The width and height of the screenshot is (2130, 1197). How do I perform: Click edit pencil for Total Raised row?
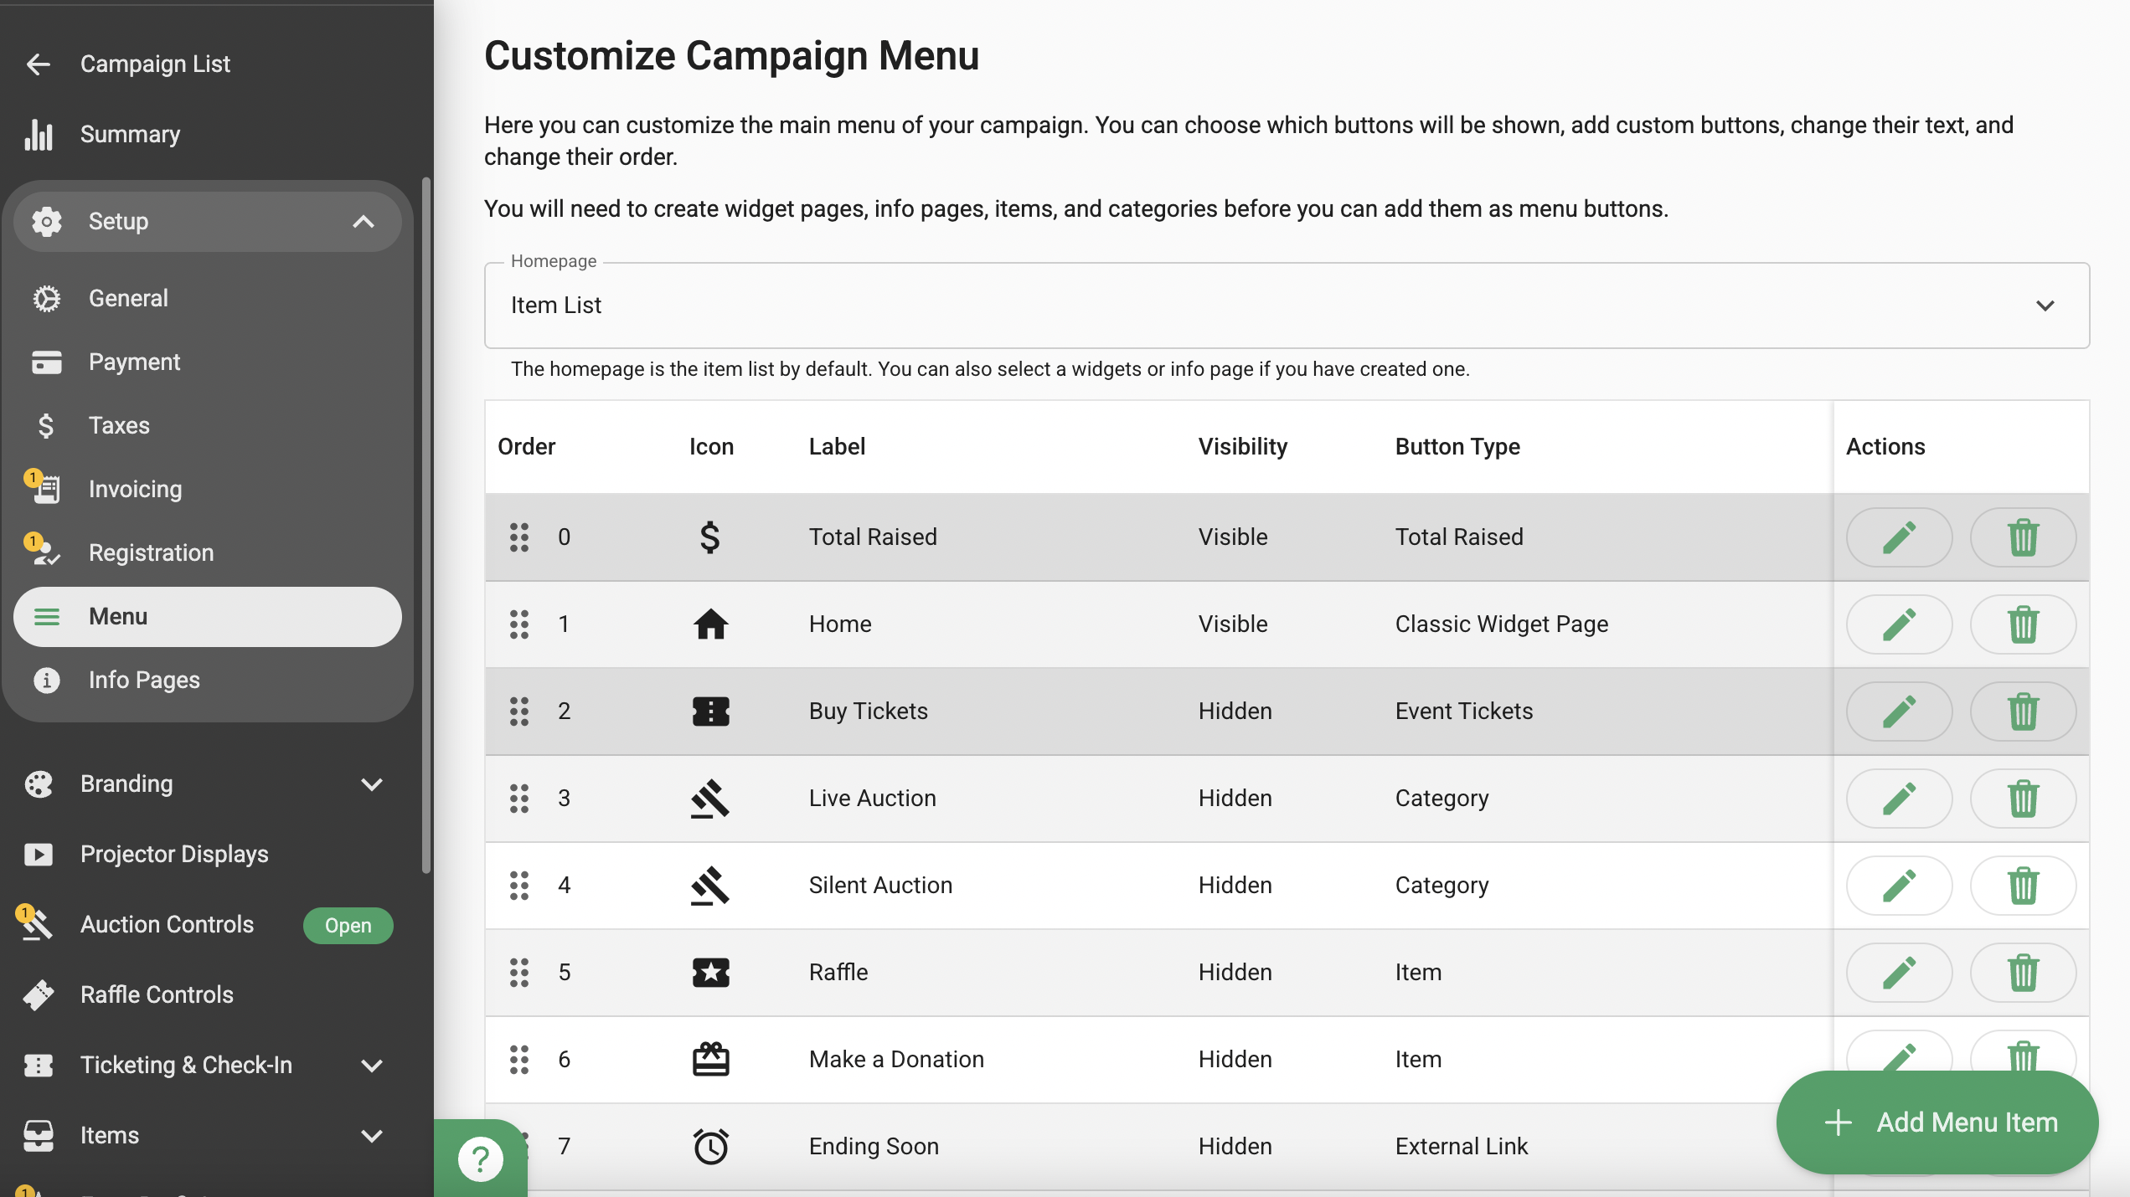(1899, 537)
